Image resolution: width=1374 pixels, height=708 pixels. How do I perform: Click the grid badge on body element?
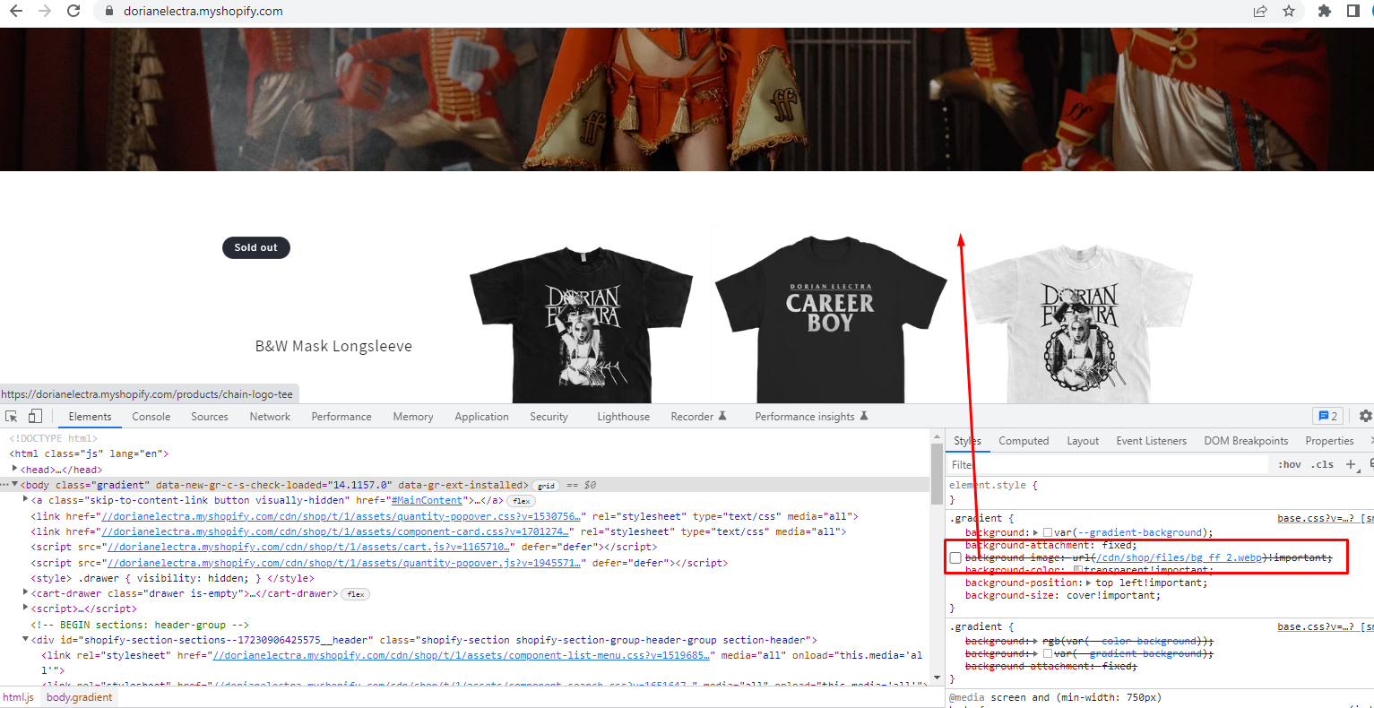pos(546,486)
